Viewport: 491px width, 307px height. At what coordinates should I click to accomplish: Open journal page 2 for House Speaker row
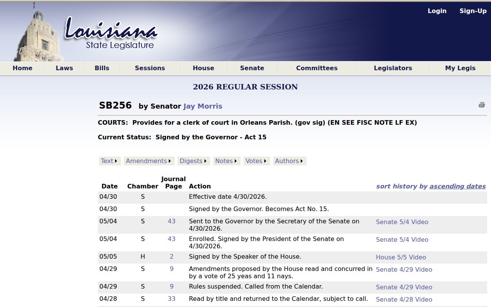pos(171,257)
